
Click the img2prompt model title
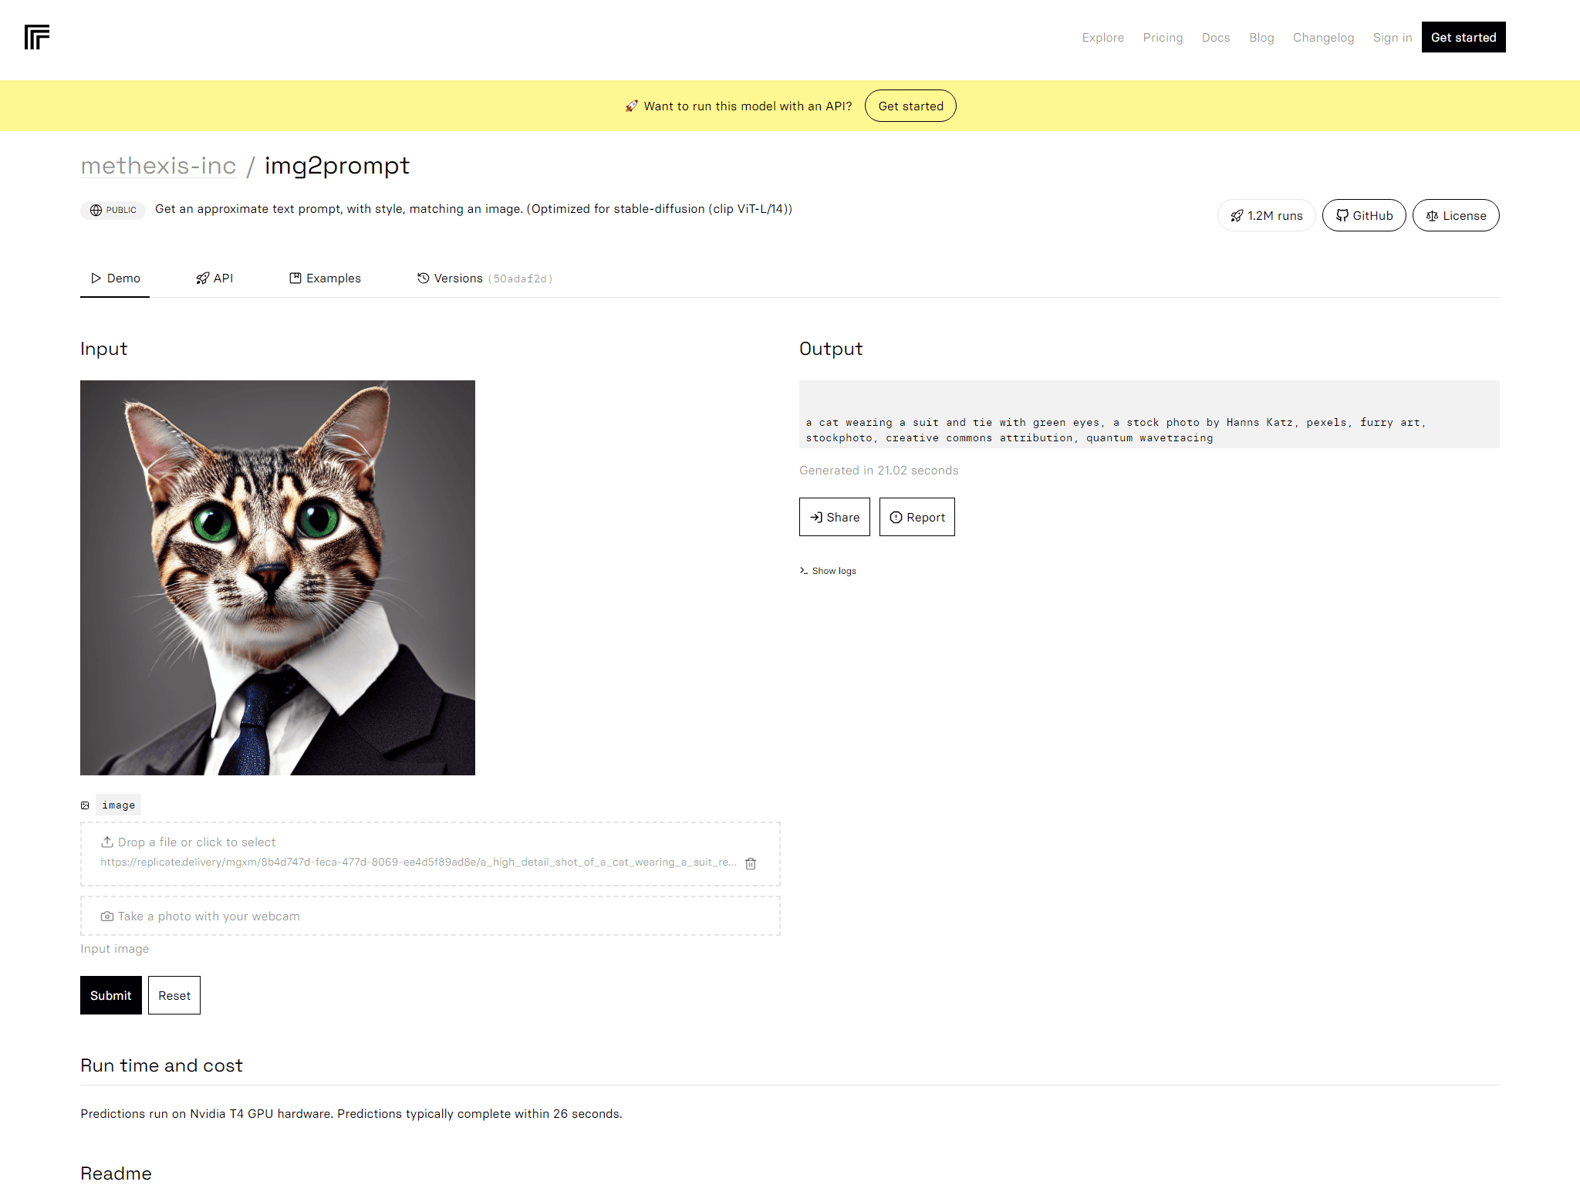point(337,165)
